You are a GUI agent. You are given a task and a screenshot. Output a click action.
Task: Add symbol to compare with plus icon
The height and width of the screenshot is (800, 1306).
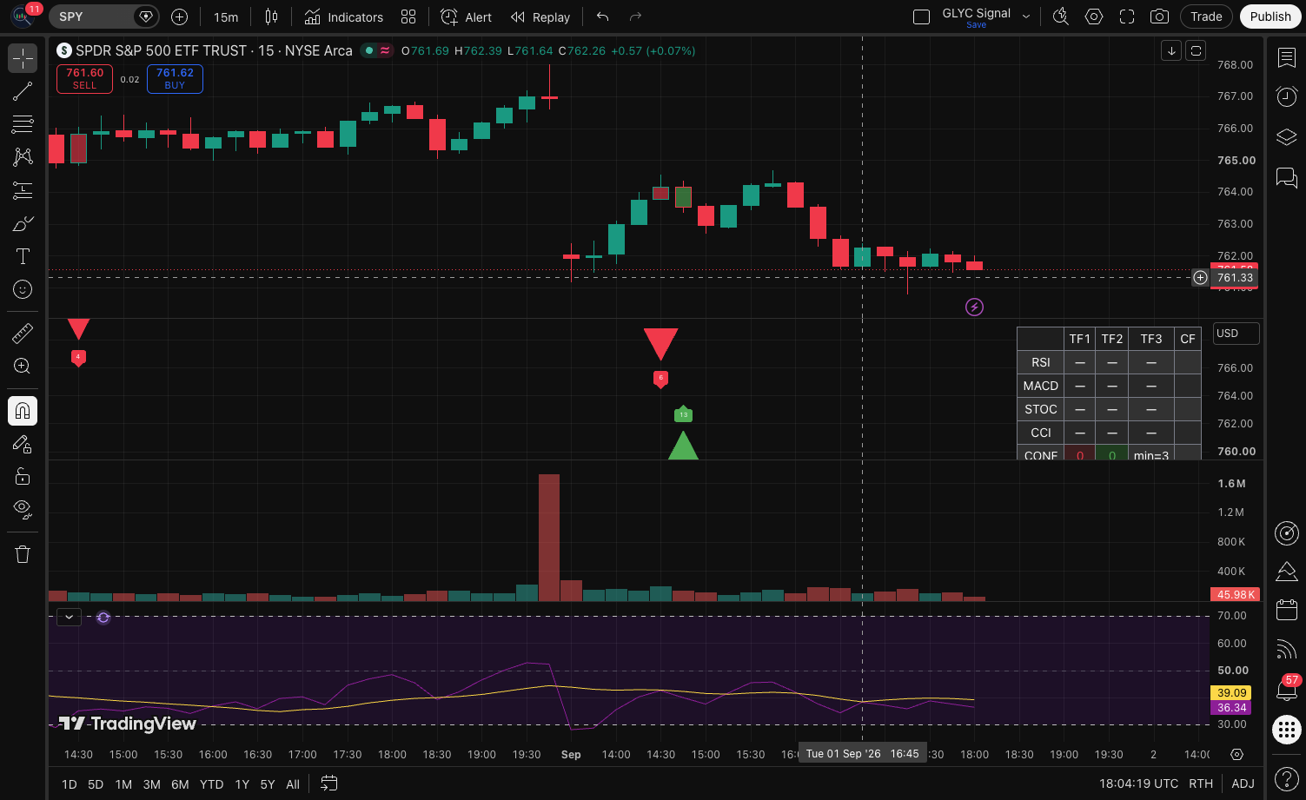tap(179, 17)
